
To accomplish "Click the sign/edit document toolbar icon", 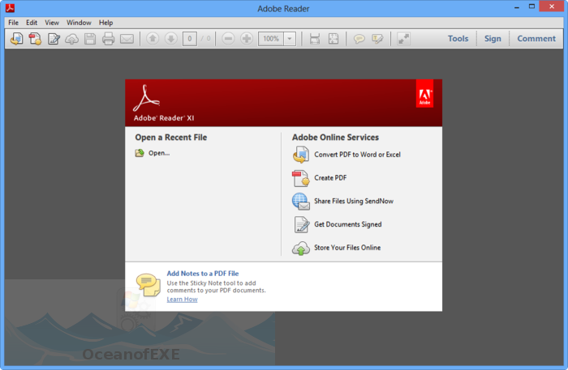I will point(54,39).
